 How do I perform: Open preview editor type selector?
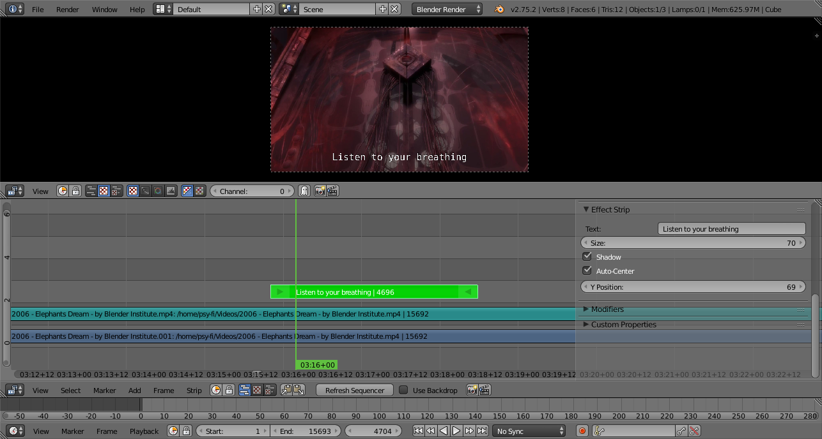click(15, 191)
